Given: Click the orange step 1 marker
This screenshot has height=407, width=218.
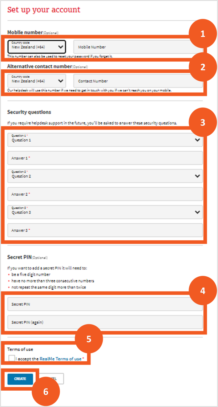Looking at the screenshot, I should click(x=203, y=34).
